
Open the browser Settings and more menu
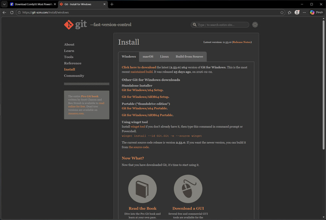pyautogui.click(x=304, y=12)
